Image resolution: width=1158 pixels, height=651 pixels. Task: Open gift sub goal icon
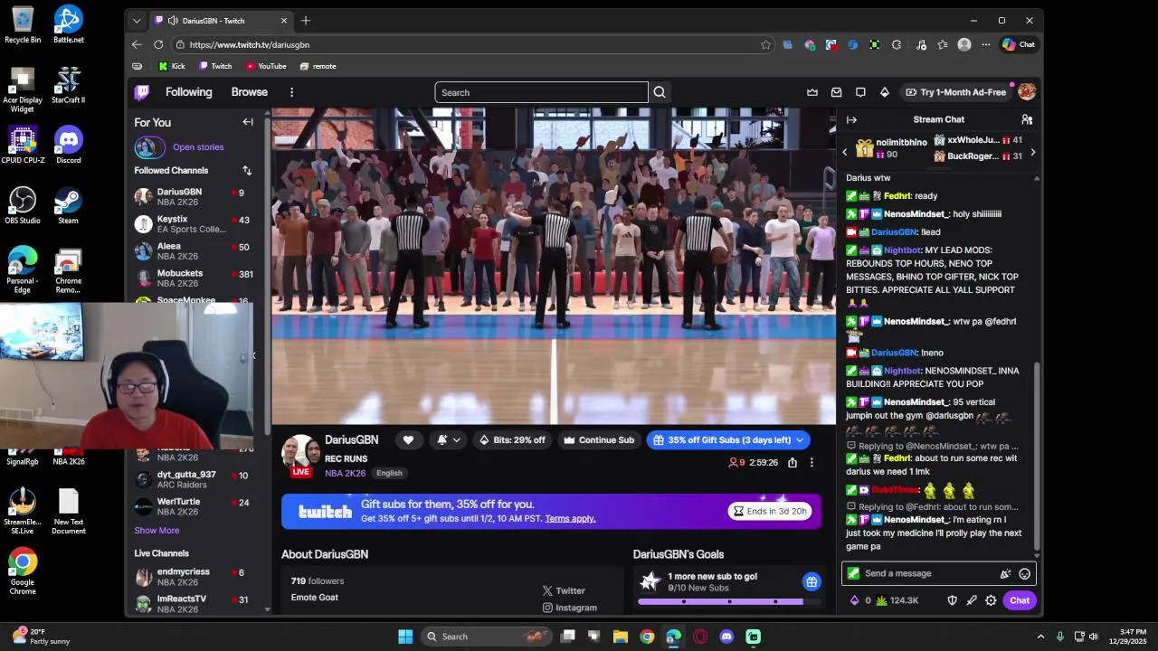pos(812,581)
